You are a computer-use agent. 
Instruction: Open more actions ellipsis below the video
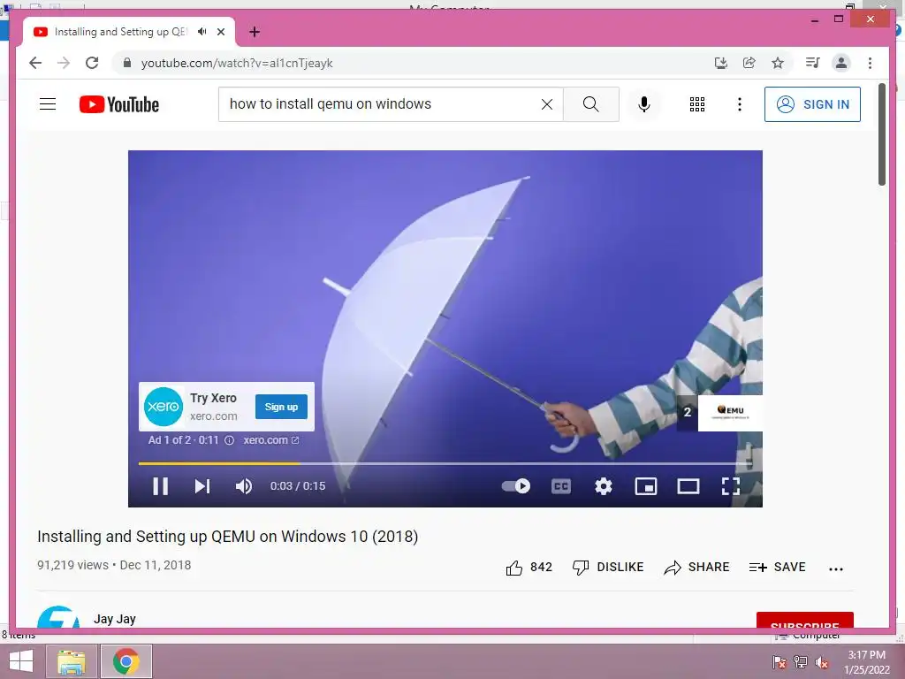coord(836,568)
